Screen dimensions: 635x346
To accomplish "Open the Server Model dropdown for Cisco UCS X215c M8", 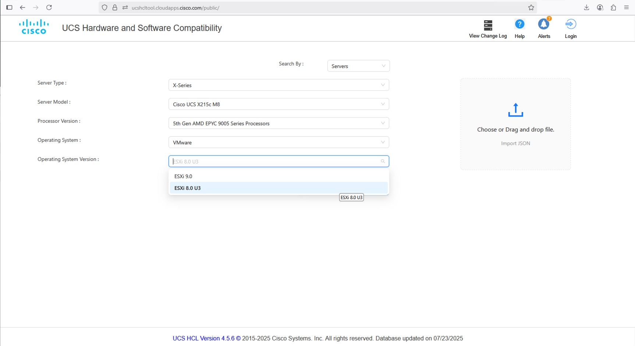I will [278, 104].
